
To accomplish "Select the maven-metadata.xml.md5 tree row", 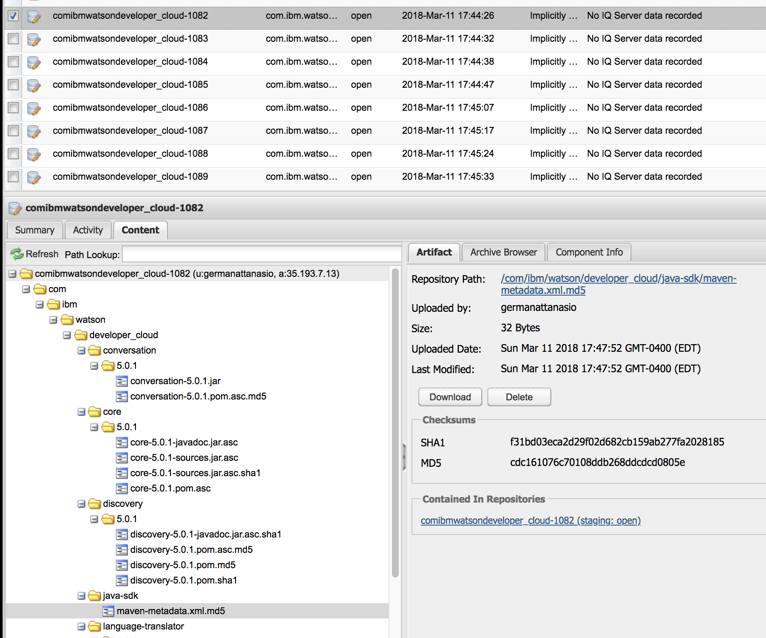I will [197, 611].
